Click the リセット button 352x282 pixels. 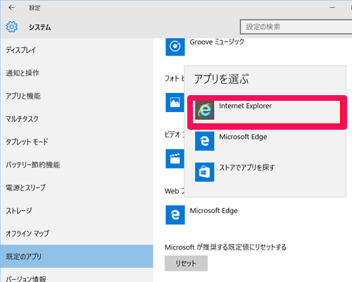click(x=186, y=264)
